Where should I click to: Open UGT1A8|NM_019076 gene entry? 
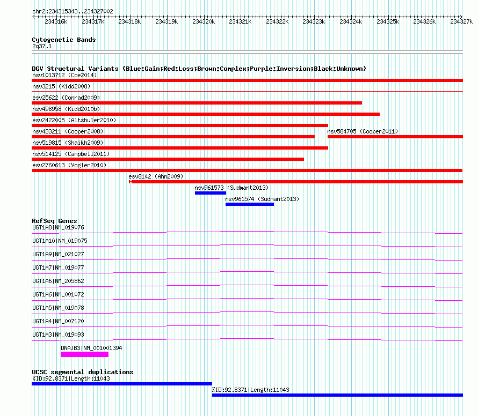pos(58,228)
